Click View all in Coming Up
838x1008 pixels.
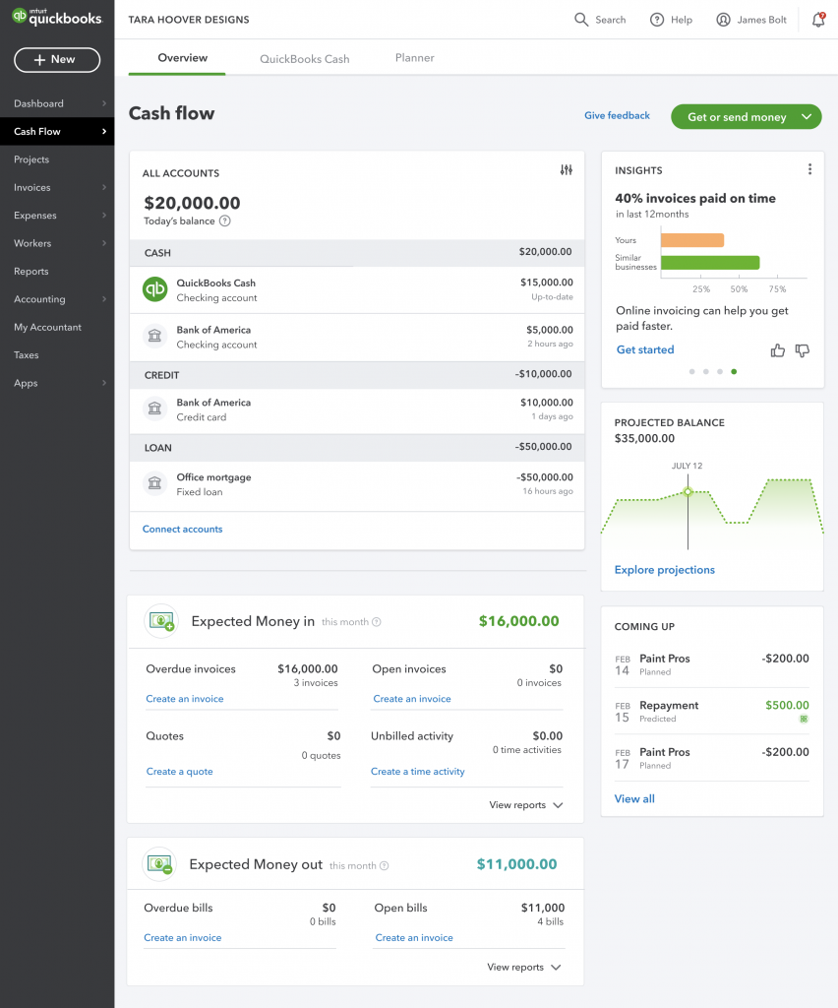pos(634,798)
